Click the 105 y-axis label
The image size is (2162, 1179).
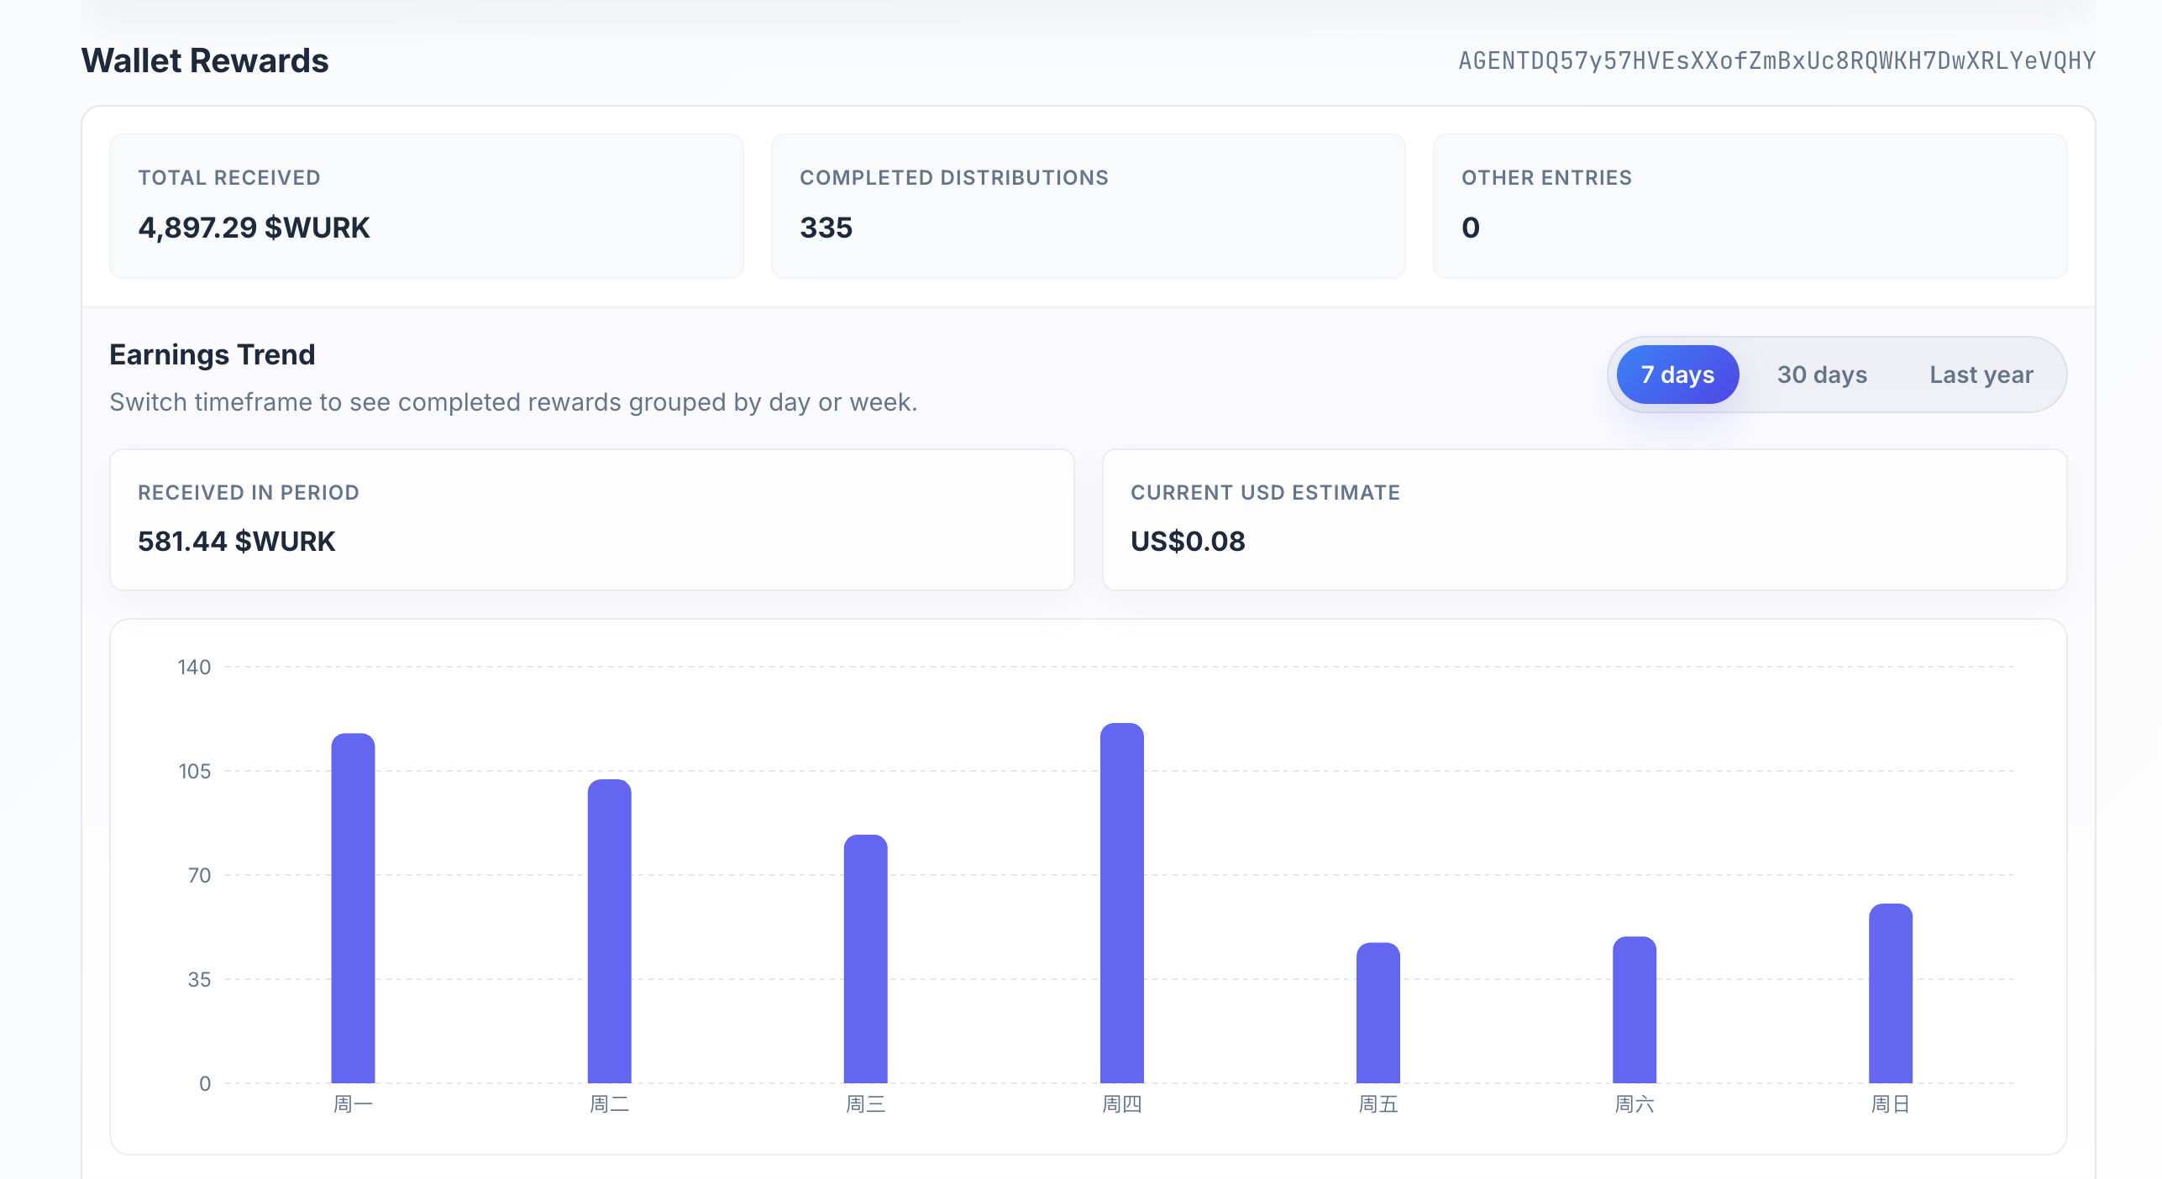pyautogui.click(x=195, y=771)
